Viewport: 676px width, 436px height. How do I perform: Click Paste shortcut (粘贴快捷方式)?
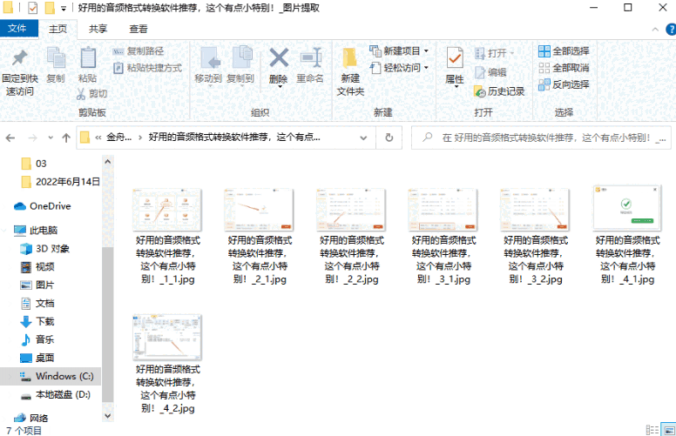147,68
